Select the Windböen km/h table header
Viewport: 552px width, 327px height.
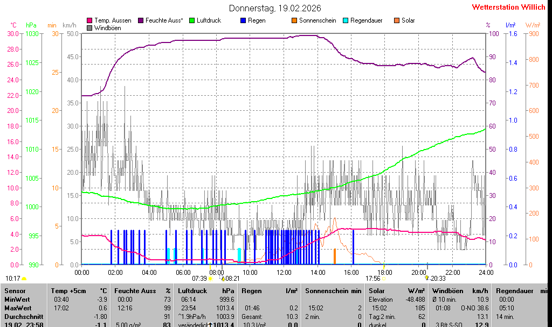pos(460,290)
